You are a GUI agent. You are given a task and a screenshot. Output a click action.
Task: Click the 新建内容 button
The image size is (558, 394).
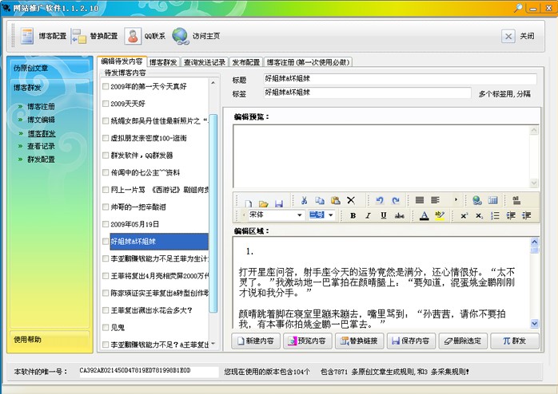(x=257, y=341)
